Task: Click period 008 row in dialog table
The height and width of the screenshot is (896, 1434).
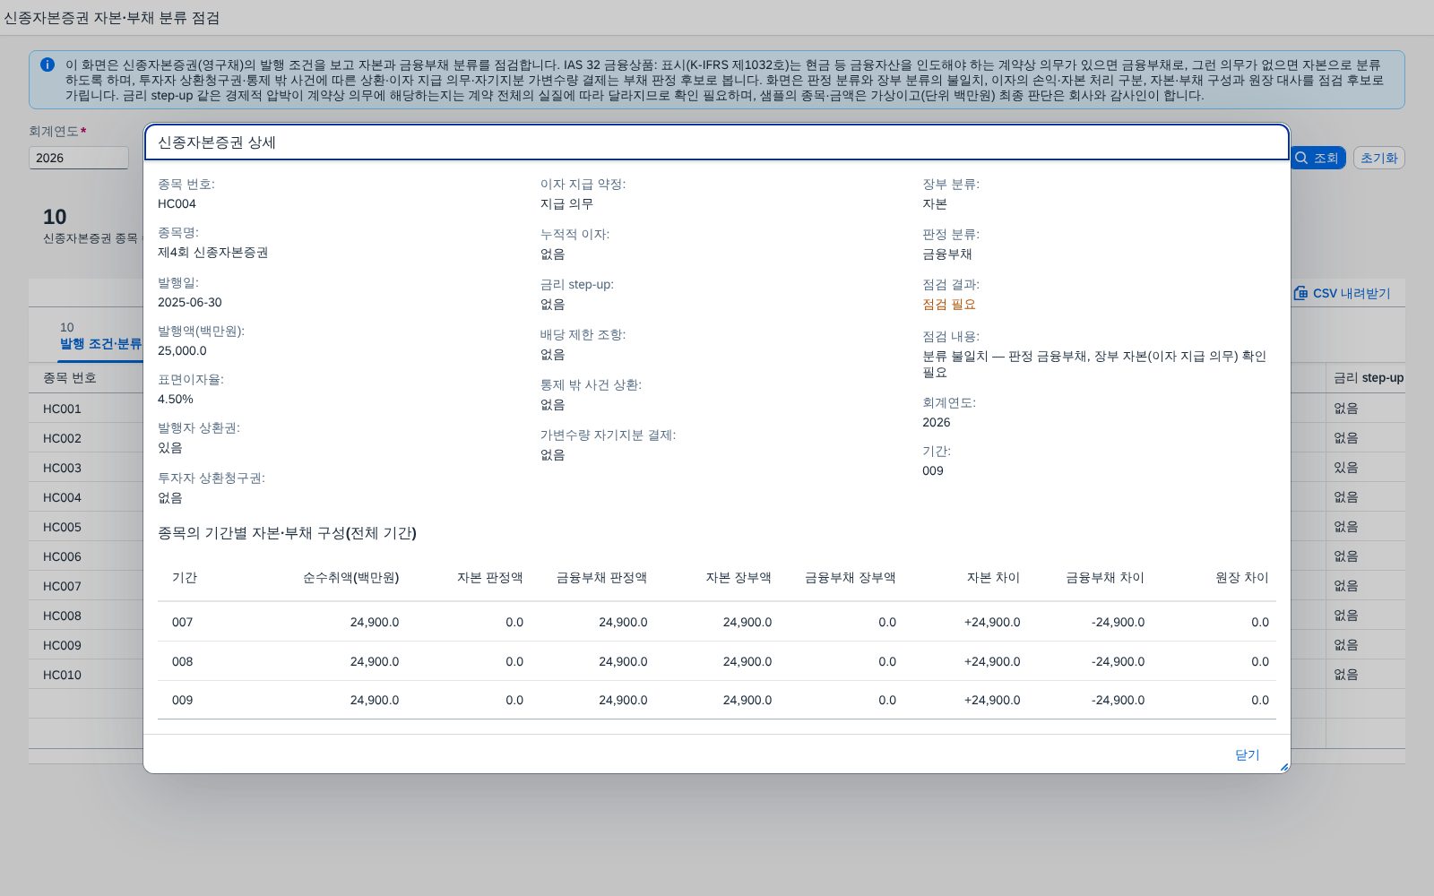Action: tap(717, 661)
